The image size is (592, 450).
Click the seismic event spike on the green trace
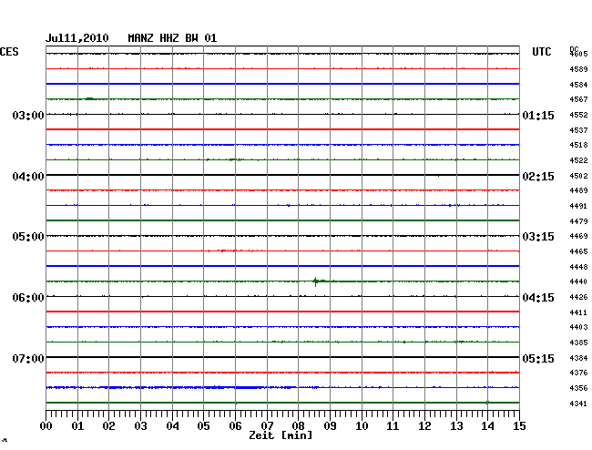(x=316, y=281)
